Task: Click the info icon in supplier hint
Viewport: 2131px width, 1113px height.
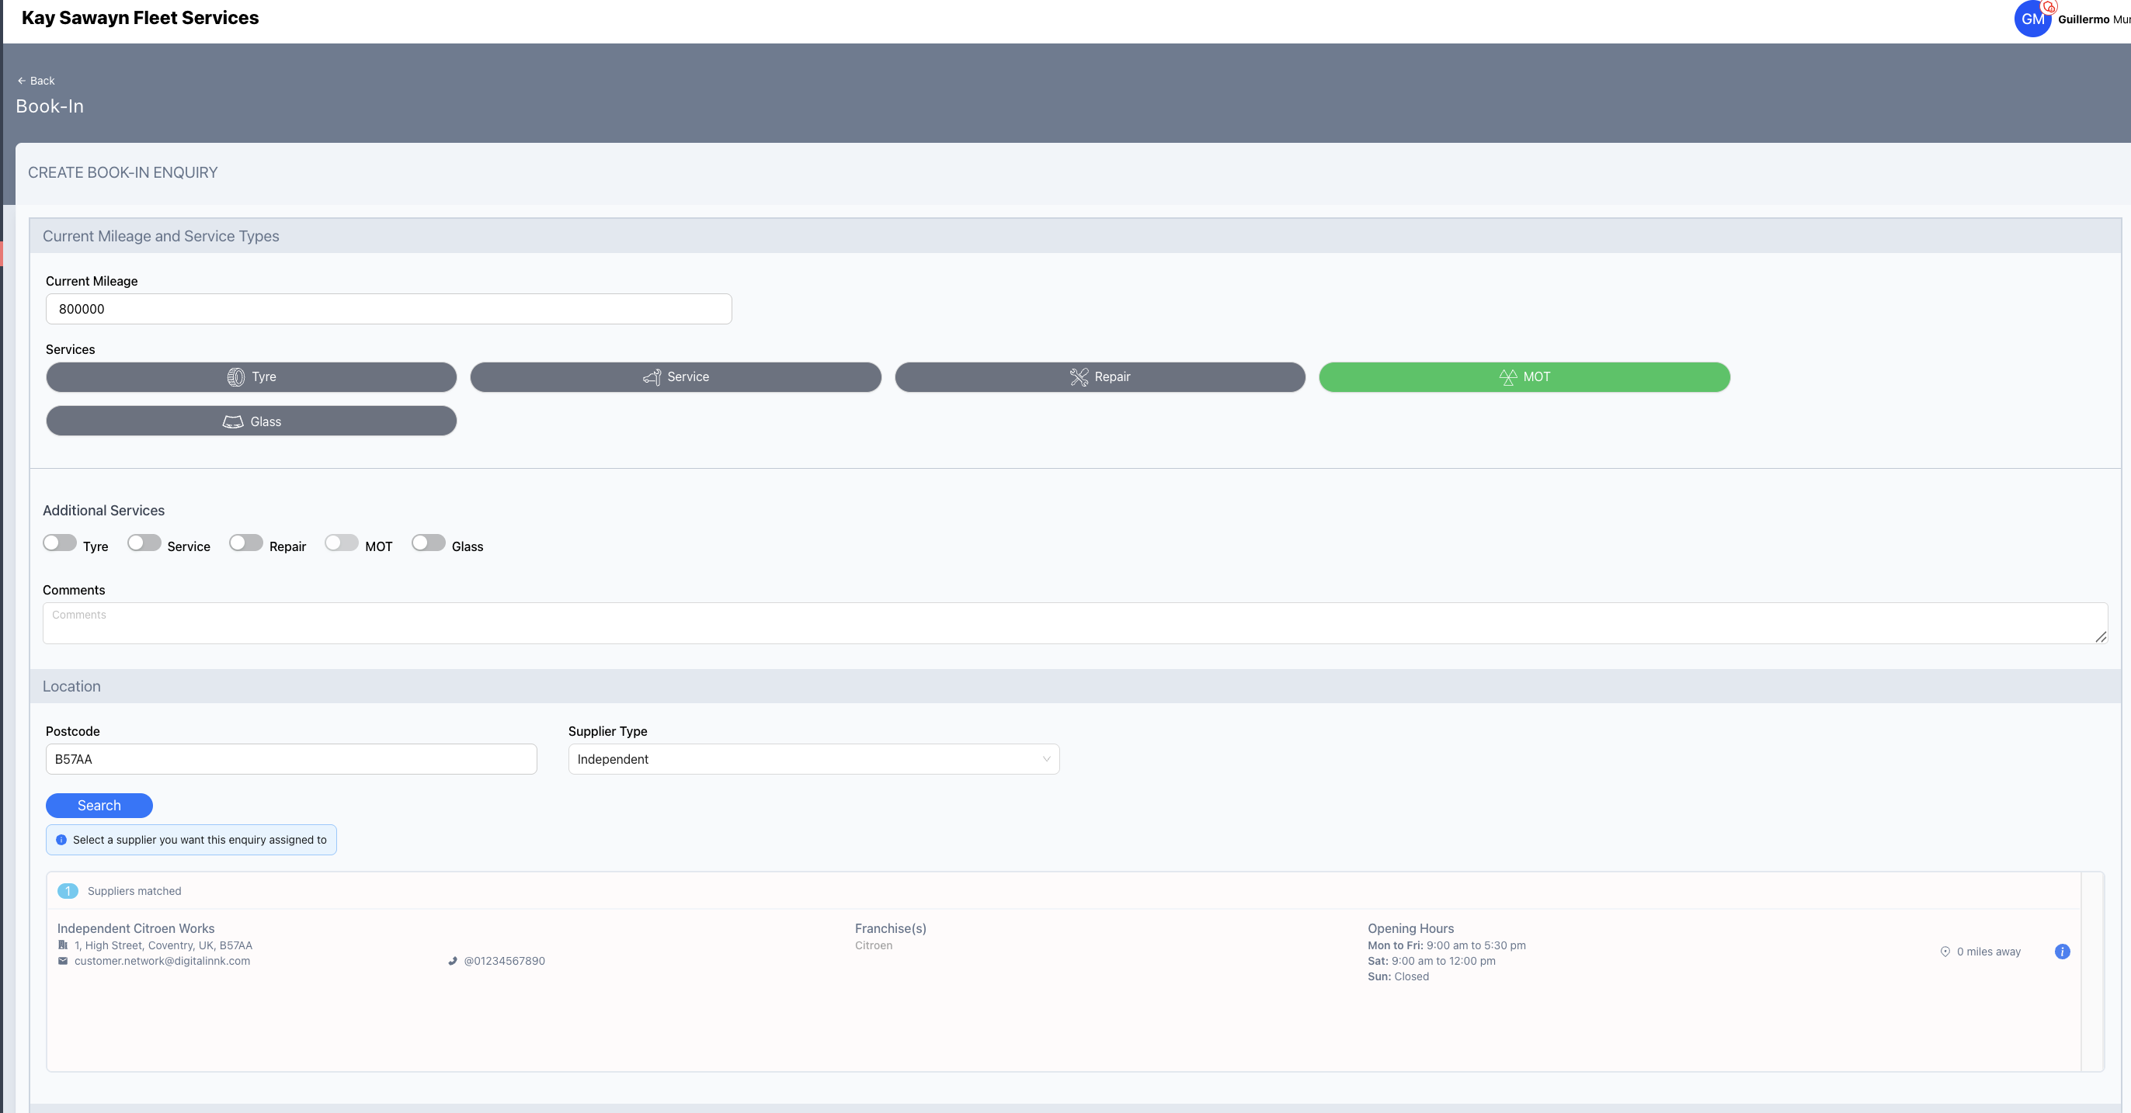Action: coord(61,840)
